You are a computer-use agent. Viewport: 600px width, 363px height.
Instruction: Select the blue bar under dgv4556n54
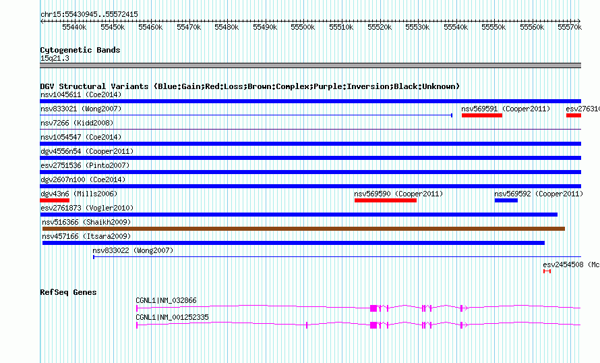310,158
